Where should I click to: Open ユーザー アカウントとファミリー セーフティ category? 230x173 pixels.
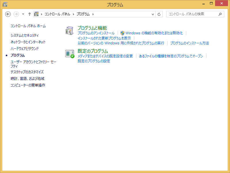[33, 64]
